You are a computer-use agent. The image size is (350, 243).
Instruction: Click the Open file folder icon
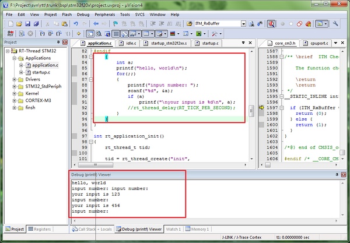pos(18,24)
